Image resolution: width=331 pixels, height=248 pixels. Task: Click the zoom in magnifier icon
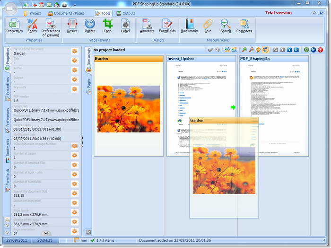[x=244, y=50]
